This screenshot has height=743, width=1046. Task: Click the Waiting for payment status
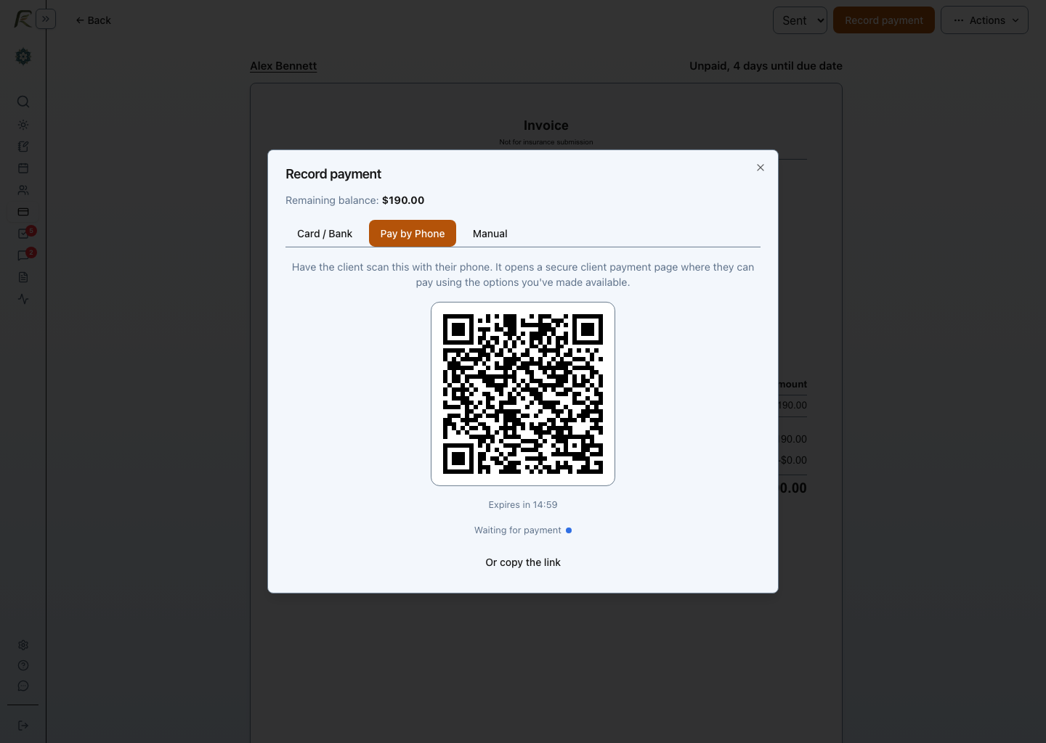[523, 530]
